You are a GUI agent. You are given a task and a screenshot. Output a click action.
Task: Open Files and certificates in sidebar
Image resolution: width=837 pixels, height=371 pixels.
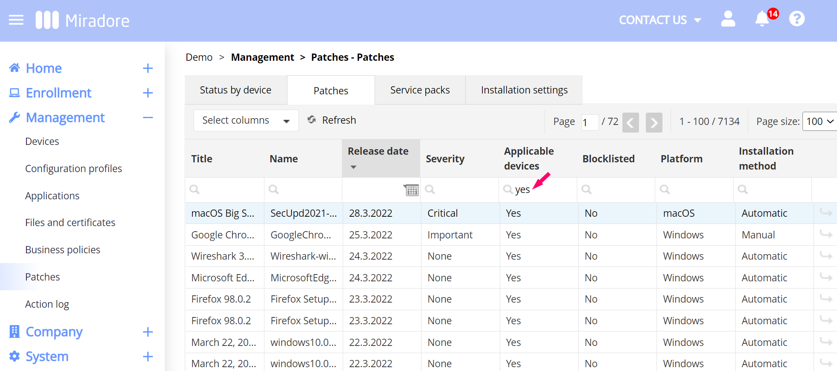tap(70, 223)
